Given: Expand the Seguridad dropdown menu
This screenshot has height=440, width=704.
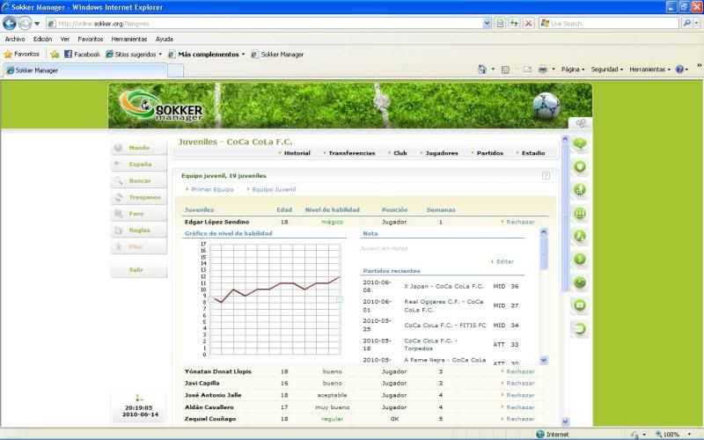Looking at the screenshot, I should [606, 70].
